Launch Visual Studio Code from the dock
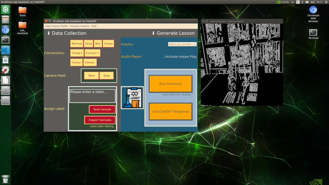The image size is (329, 185). point(5,50)
